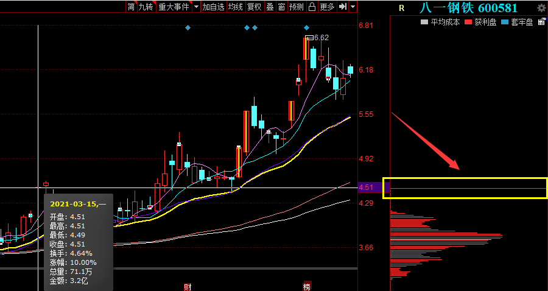Add stock via 加自选 button
The height and width of the screenshot is (291, 548).
click(x=213, y=7)
